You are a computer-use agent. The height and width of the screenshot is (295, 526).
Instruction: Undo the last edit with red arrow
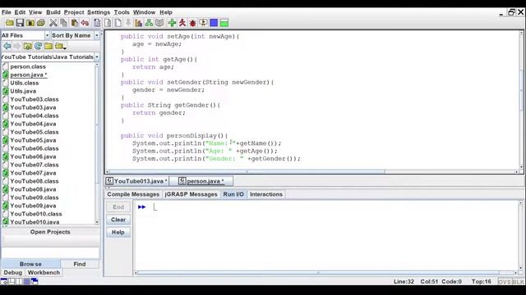point(85,23)
